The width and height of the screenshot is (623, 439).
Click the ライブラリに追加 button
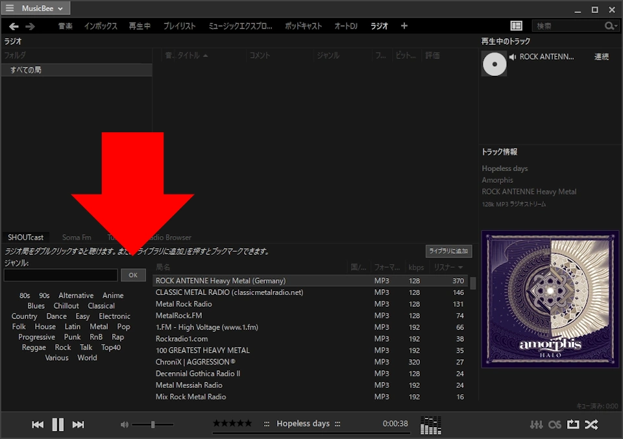tap(450, 251)
